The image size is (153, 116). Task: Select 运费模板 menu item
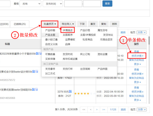pyautogui.click(x=70, y=39)
